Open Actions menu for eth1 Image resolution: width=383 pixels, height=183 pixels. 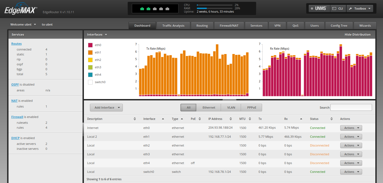(x=351, y=137)
